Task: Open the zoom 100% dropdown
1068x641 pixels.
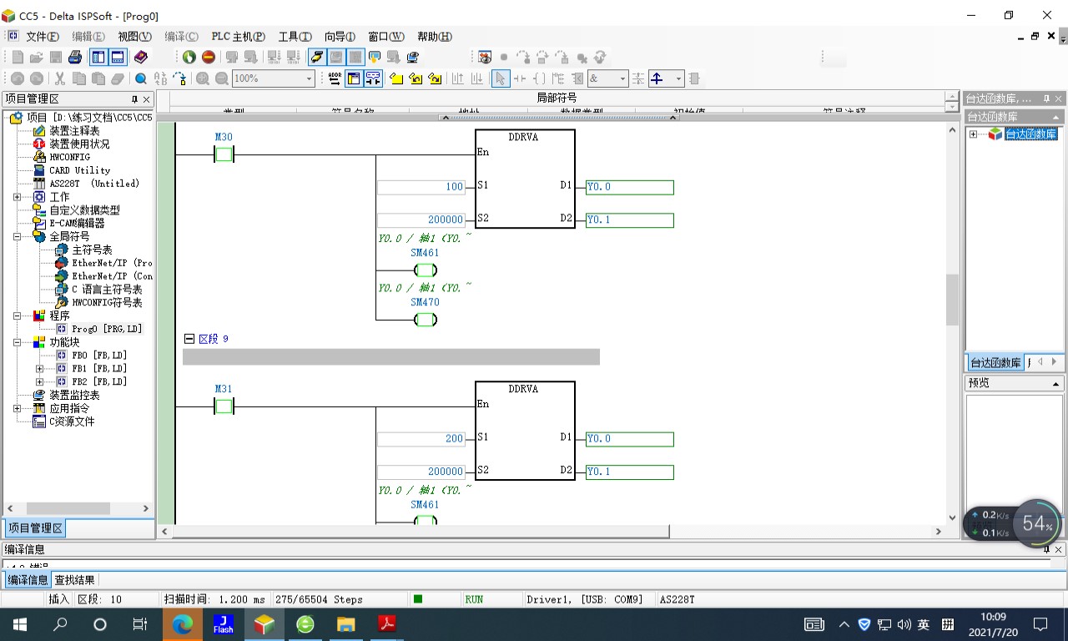Action: pos(309,78)
